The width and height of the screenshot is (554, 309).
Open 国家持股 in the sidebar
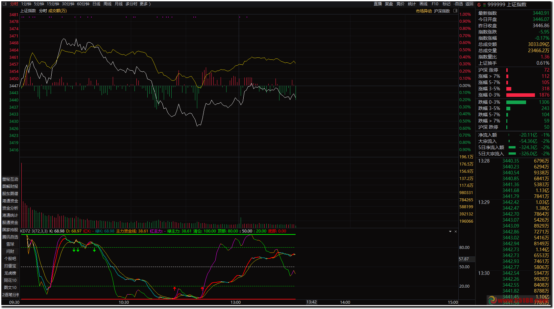pos(10,230)
